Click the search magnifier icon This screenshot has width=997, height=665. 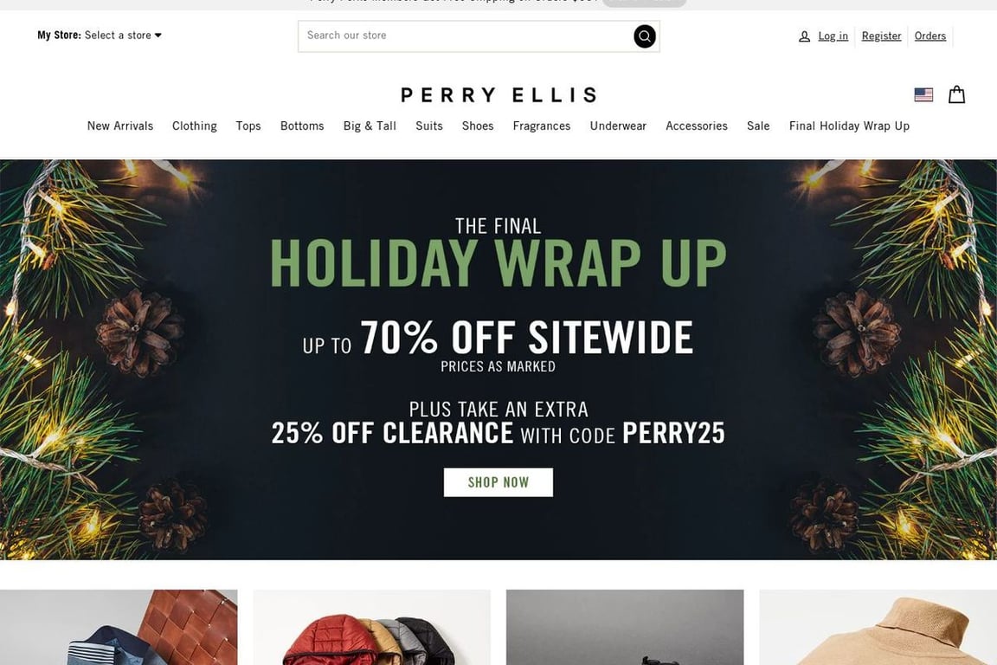coord(644,36)
